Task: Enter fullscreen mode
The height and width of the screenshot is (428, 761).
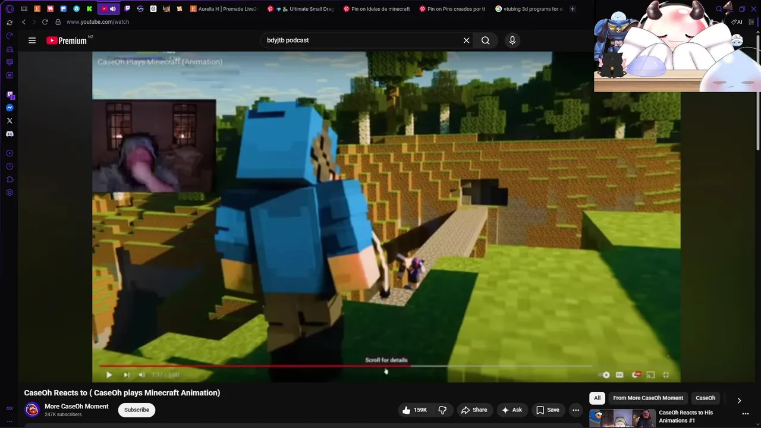Action: (x=666, y=374)
